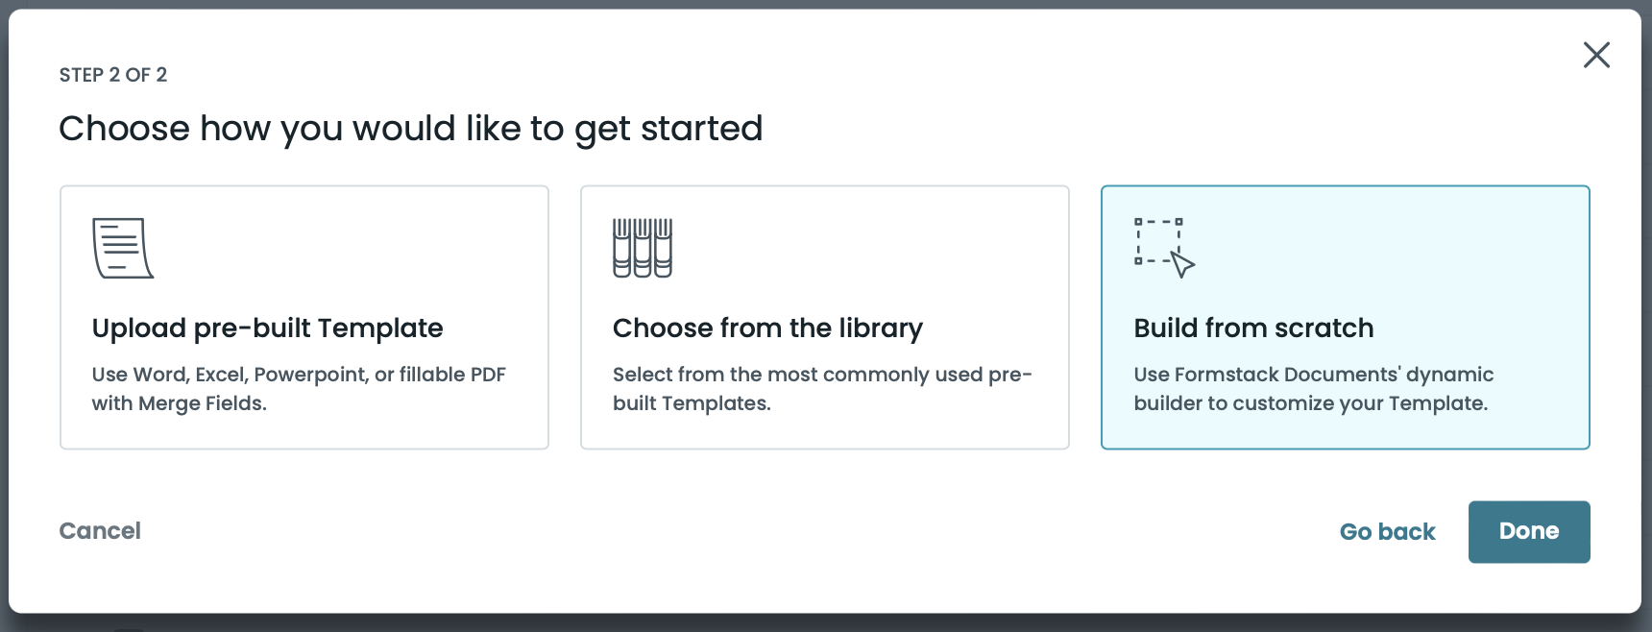Click the "Choose how you would like to get started" heading
Screen dimensions: 1652x632
pos(411,129)
